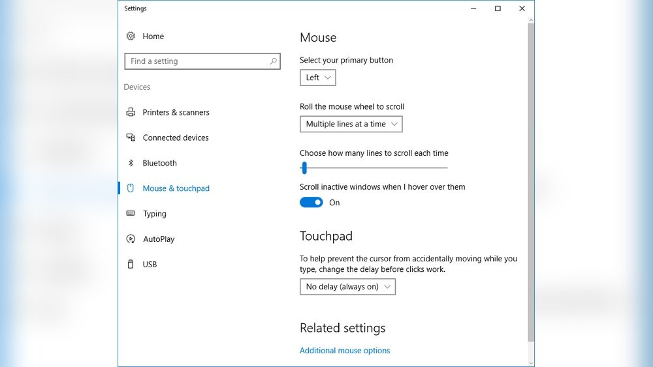Click the Home gear icon
The height and width of the screenshot is (367, 653).
(x=131, y=37)
